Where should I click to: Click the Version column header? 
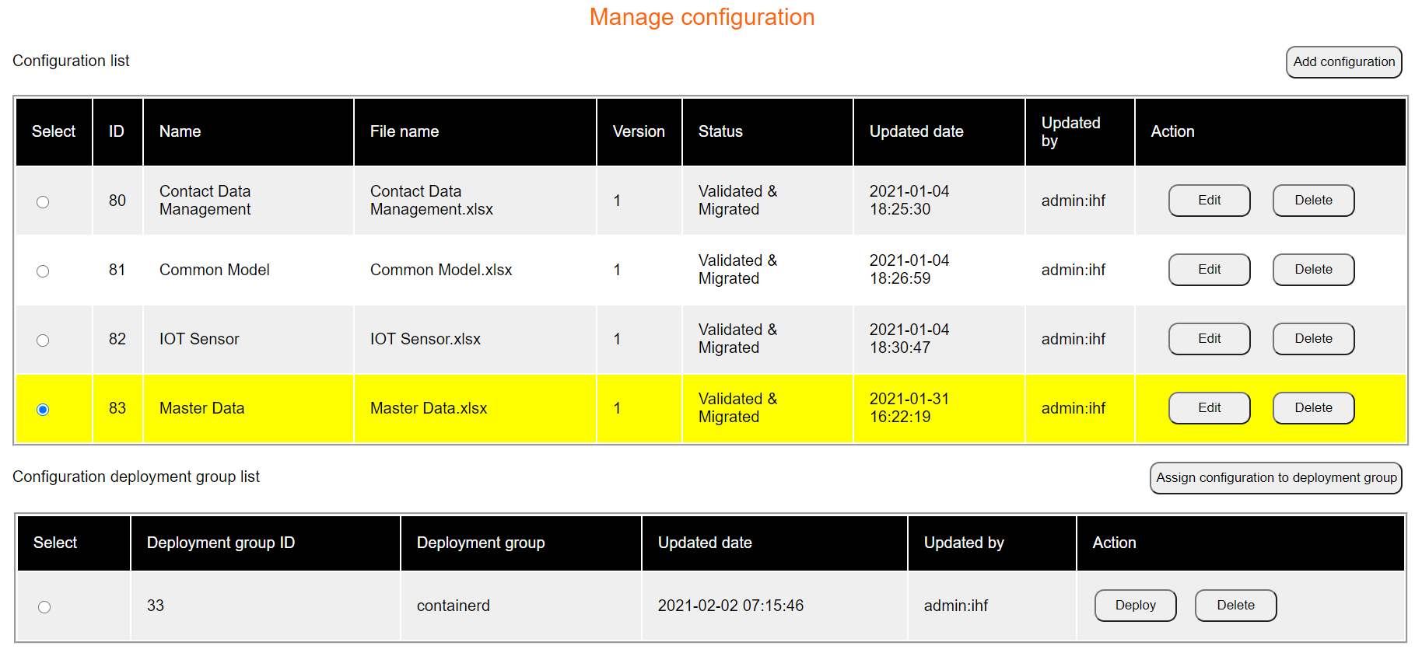639,132
